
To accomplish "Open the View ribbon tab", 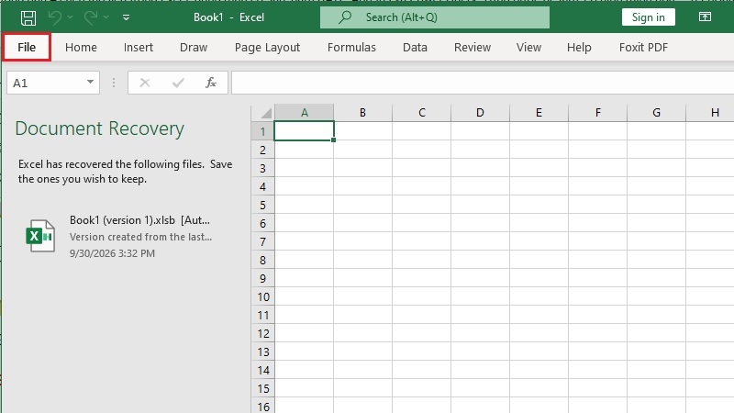I will 528,48.
